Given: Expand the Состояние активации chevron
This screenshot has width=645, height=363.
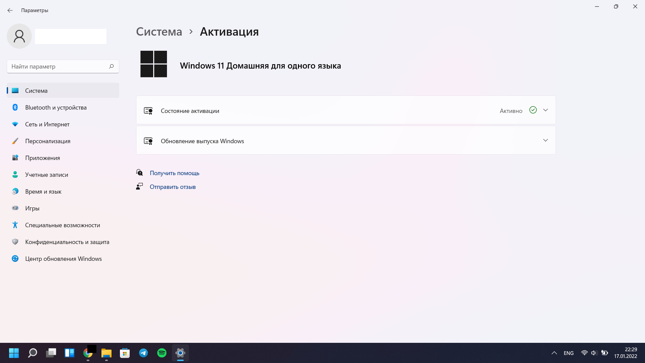Looking at the screenshot, I should tap(546, 110).
